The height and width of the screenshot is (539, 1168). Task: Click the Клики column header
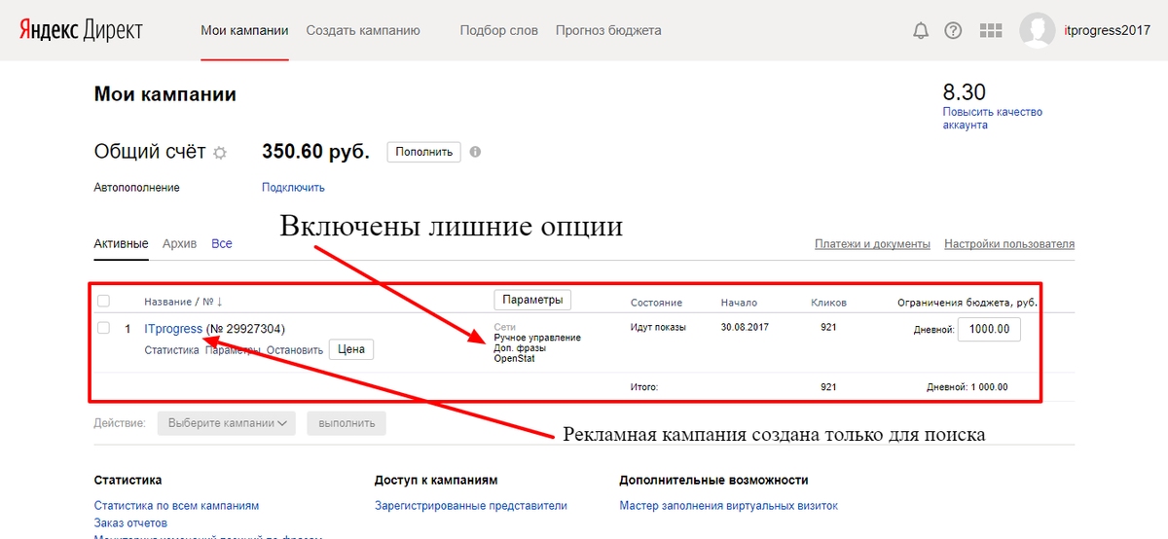click(x=828, y=303)
